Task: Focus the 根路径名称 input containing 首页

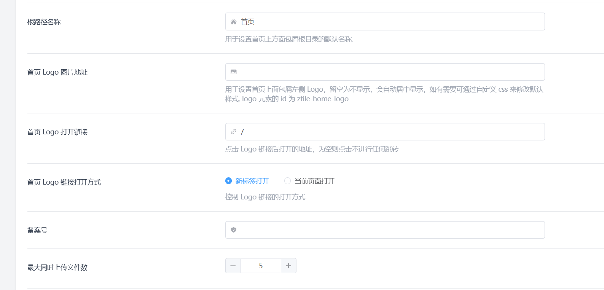Action: (388, 22)
